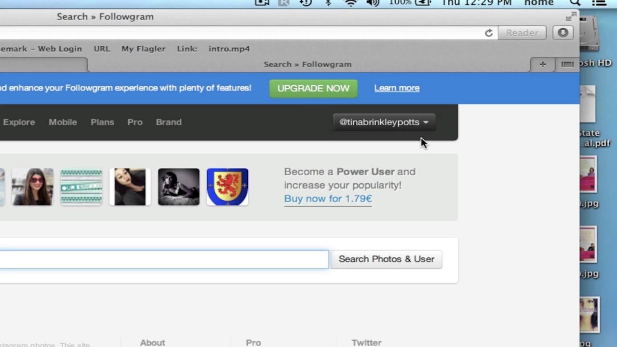Viewport: 617px width, 347px height.
Task: Open Time Machine menu bar icon
Action: tap(306, 3)
